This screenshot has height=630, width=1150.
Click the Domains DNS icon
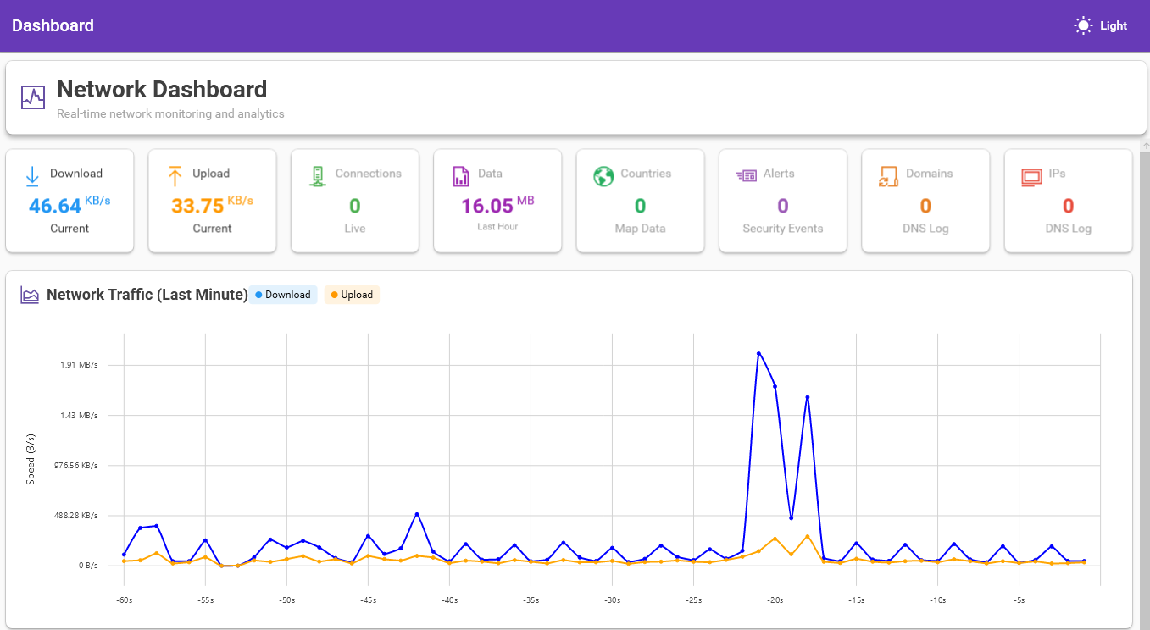click(x=888, y=175)
